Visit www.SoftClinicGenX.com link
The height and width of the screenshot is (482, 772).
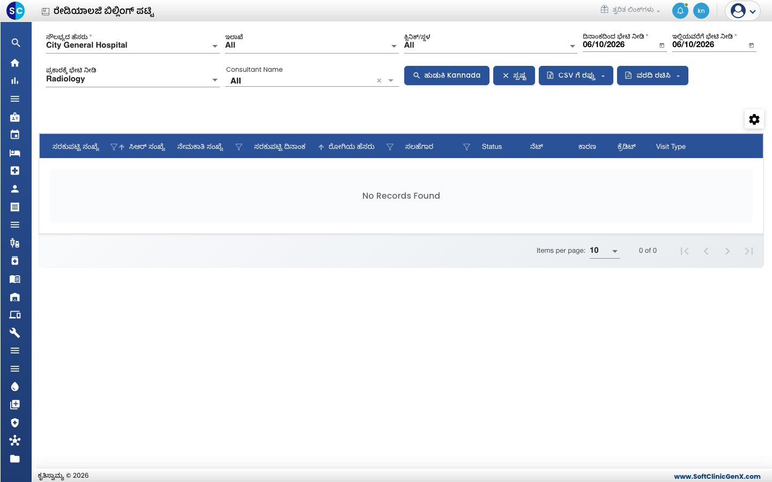[x=717, y=476]
